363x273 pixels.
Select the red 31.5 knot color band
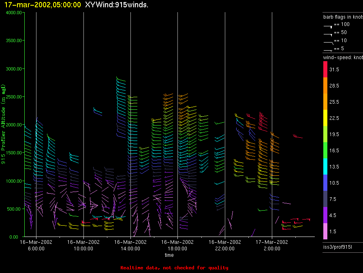tap(325, 69)
